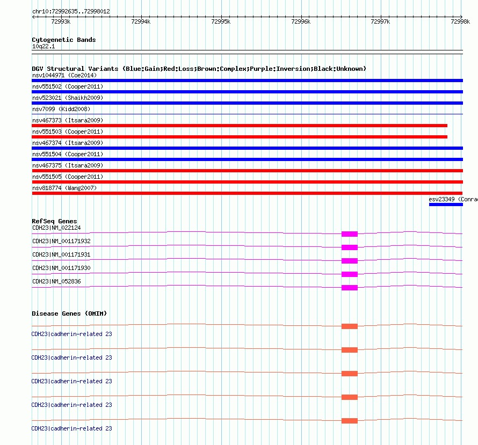Click the nsv7099 (Kidd2008) variant label

(x=61, y=109)
